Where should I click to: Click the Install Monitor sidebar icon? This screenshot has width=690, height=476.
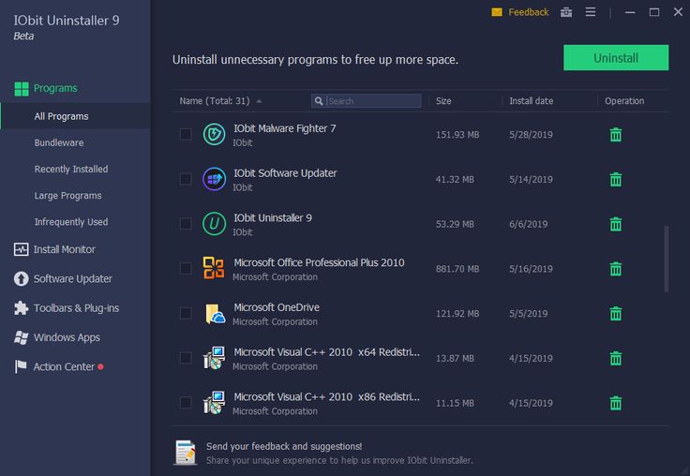click(21, 249)
